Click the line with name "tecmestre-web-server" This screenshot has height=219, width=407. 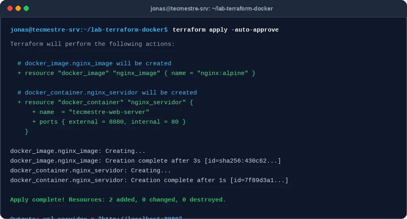pyautogui.click(x=91, y=112)
